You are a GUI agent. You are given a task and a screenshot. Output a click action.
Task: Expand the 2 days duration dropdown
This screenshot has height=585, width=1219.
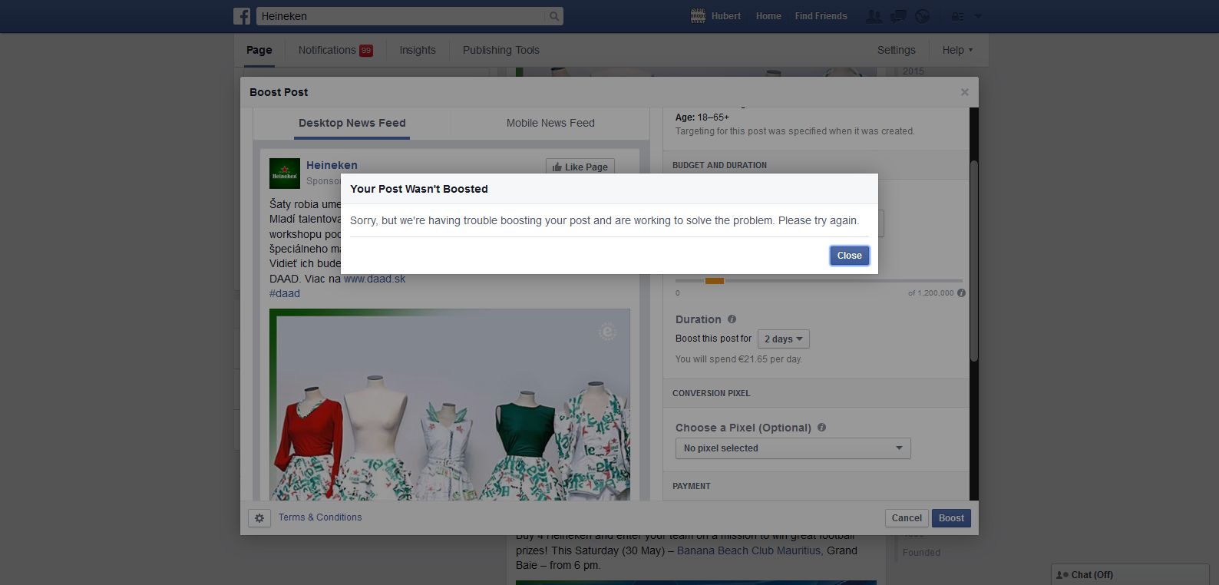tap(783, 339)
